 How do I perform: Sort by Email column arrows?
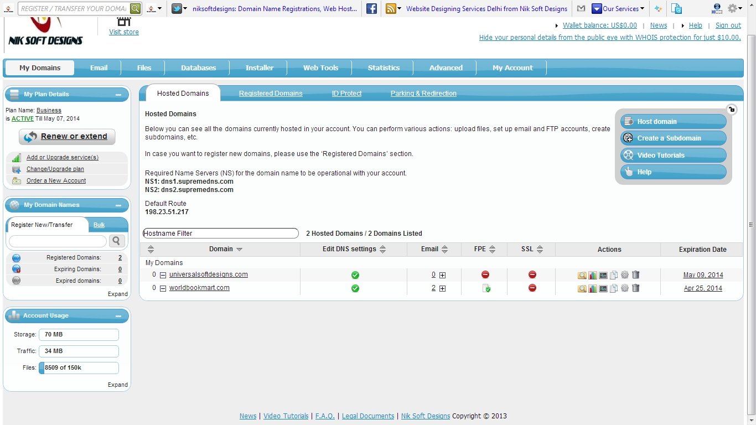click(444, 249)
